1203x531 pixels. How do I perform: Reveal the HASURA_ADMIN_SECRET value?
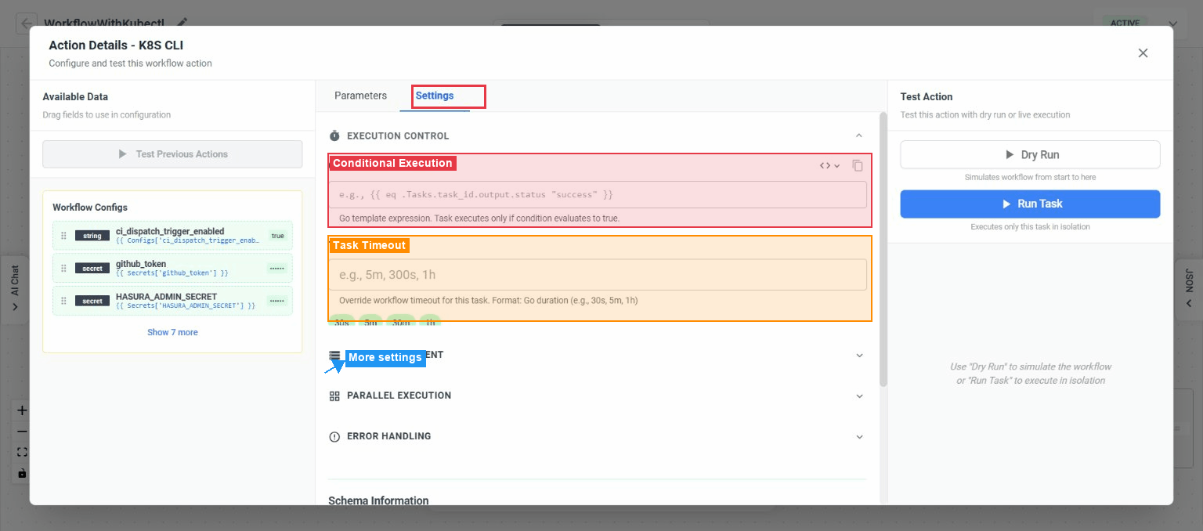276,301
